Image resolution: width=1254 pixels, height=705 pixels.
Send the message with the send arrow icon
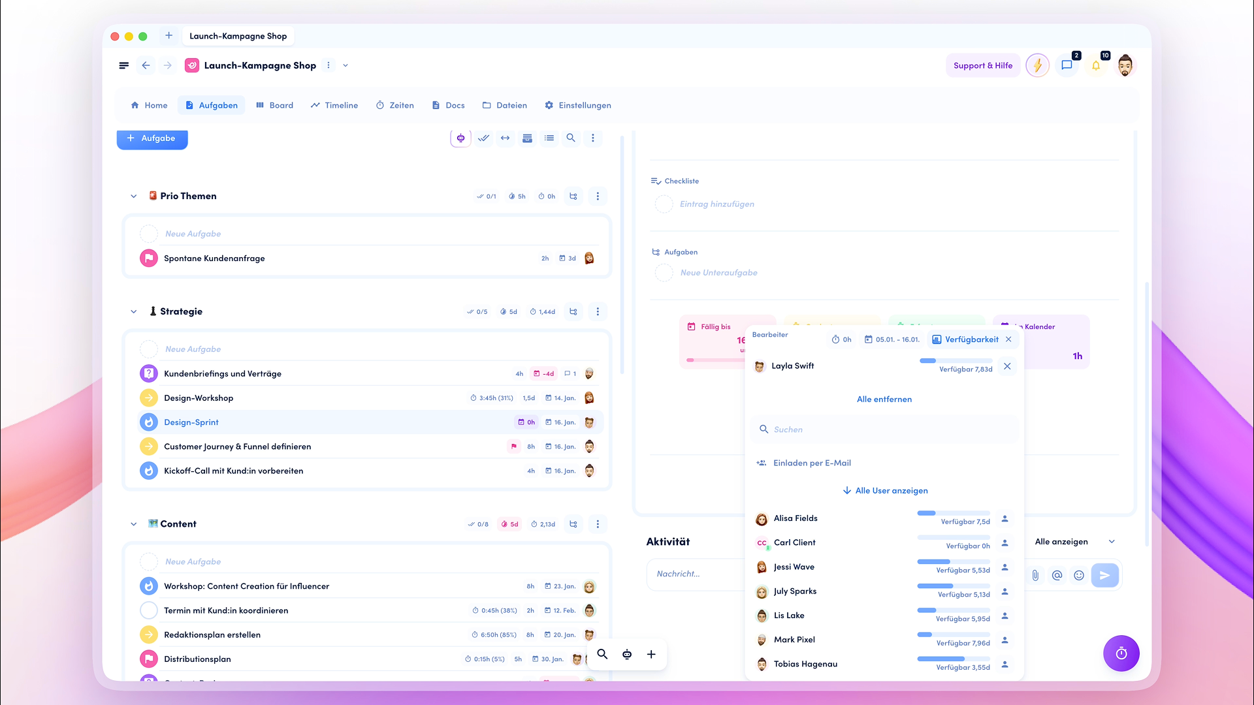point(1105,575)
